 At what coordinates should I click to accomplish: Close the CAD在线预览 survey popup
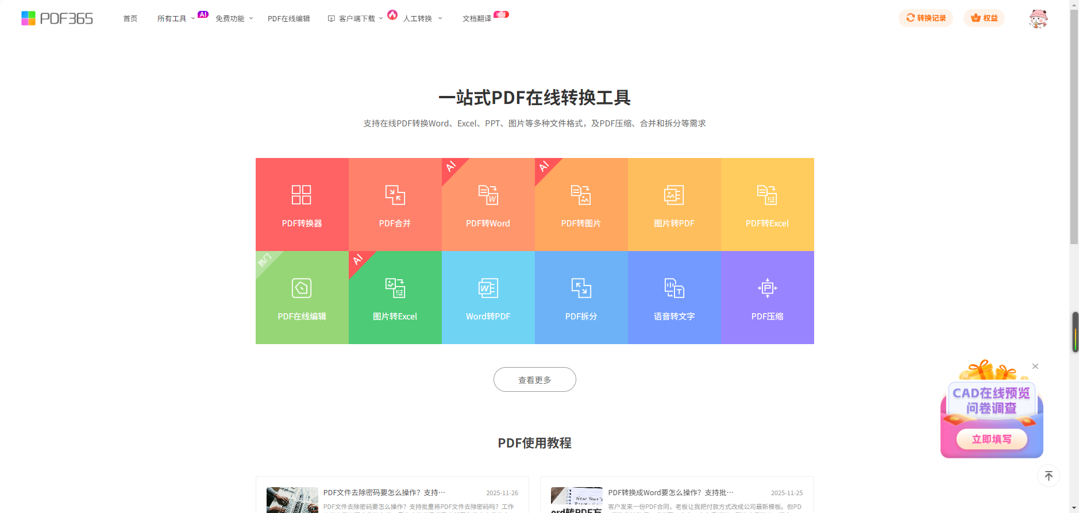coord(1035,367)
